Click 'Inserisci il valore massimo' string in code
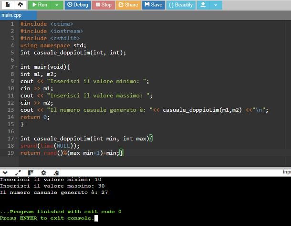The width and height of the screenshot is (291, 226). pos(98,96)
